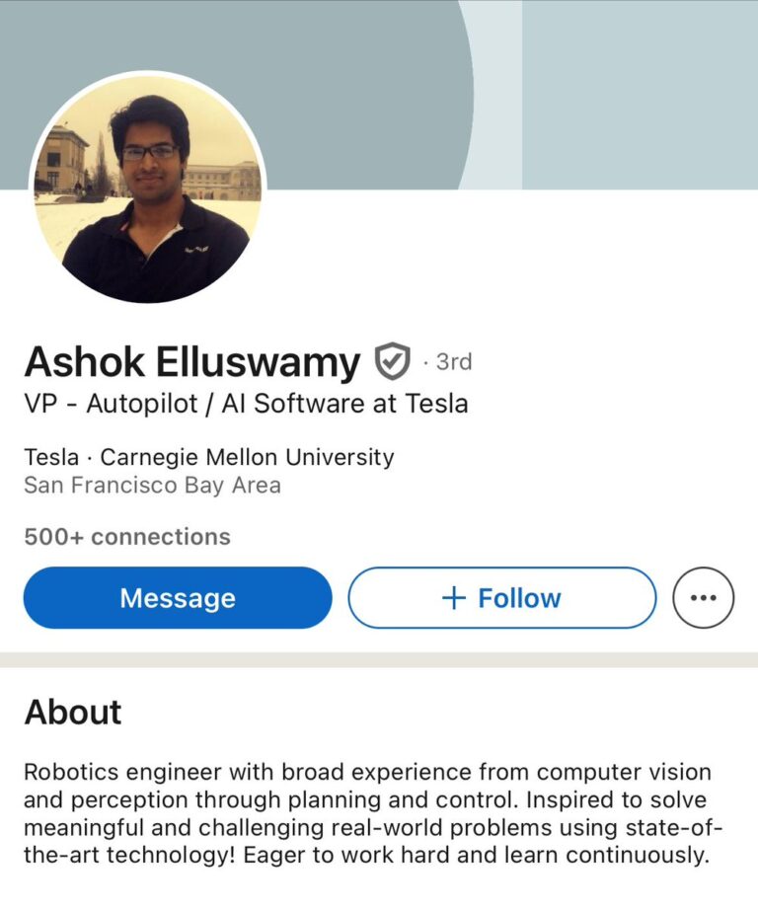Viewport: 758px width, 908px height.
Task: Click the plus icon inside the Follow button
Action: [453, 598]
